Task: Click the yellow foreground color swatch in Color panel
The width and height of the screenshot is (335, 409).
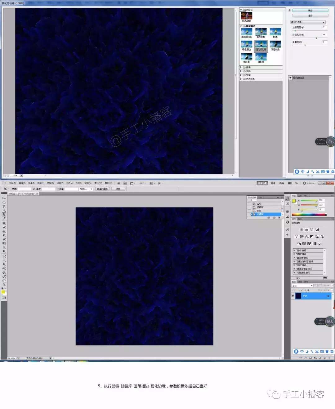Action: click(293, 201)
